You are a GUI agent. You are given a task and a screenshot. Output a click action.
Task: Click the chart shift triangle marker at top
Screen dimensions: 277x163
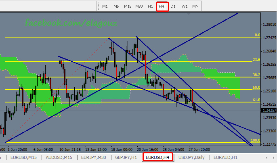click(x=189, y=14)
